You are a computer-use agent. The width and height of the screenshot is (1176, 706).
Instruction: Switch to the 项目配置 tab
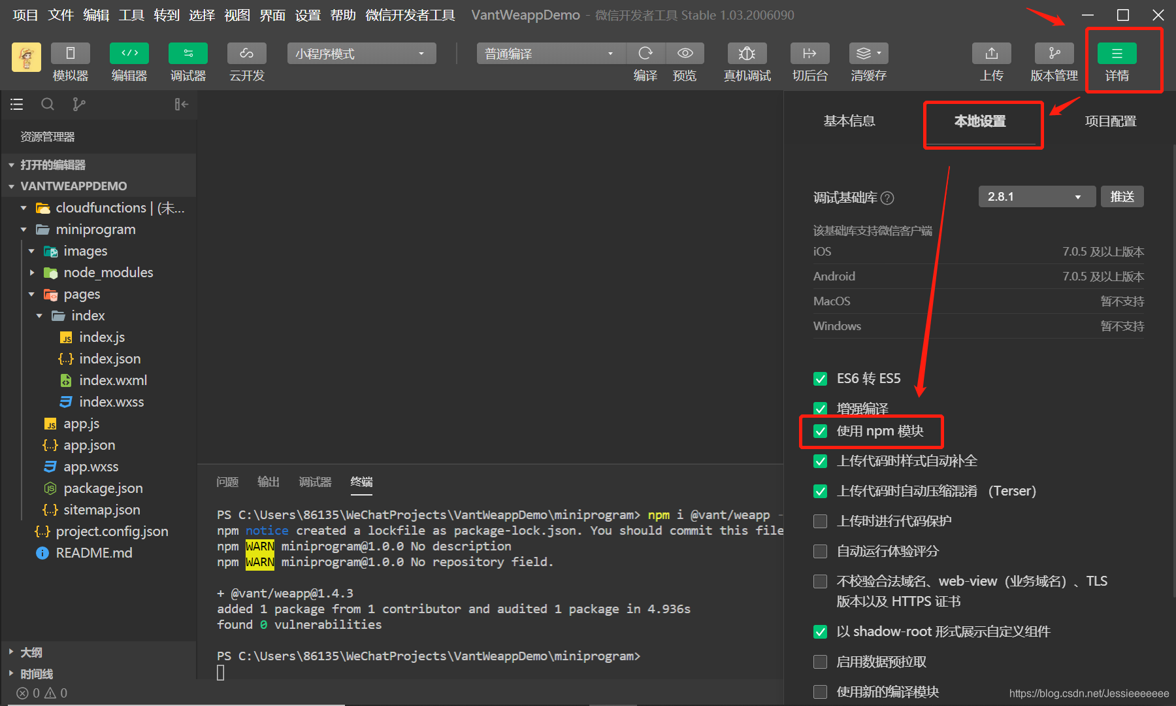pos(1111,121)
